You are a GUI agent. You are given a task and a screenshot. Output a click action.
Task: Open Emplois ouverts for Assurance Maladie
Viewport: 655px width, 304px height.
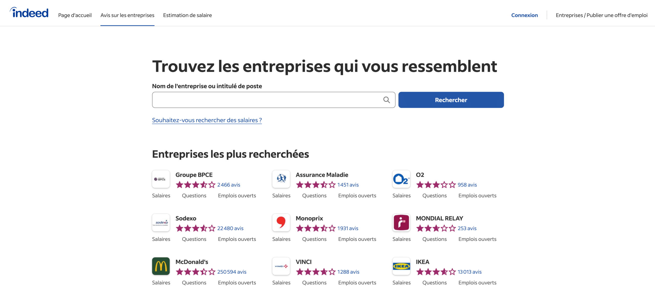pyautogui.click(x=357, y=195)
